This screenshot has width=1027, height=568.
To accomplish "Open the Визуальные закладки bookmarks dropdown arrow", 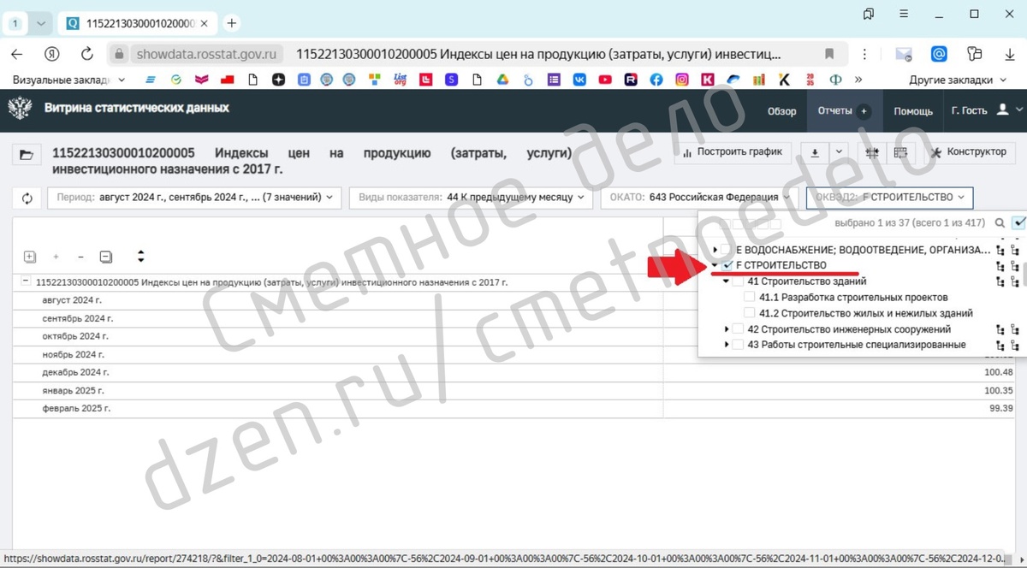I will click(x=121, y=80).
